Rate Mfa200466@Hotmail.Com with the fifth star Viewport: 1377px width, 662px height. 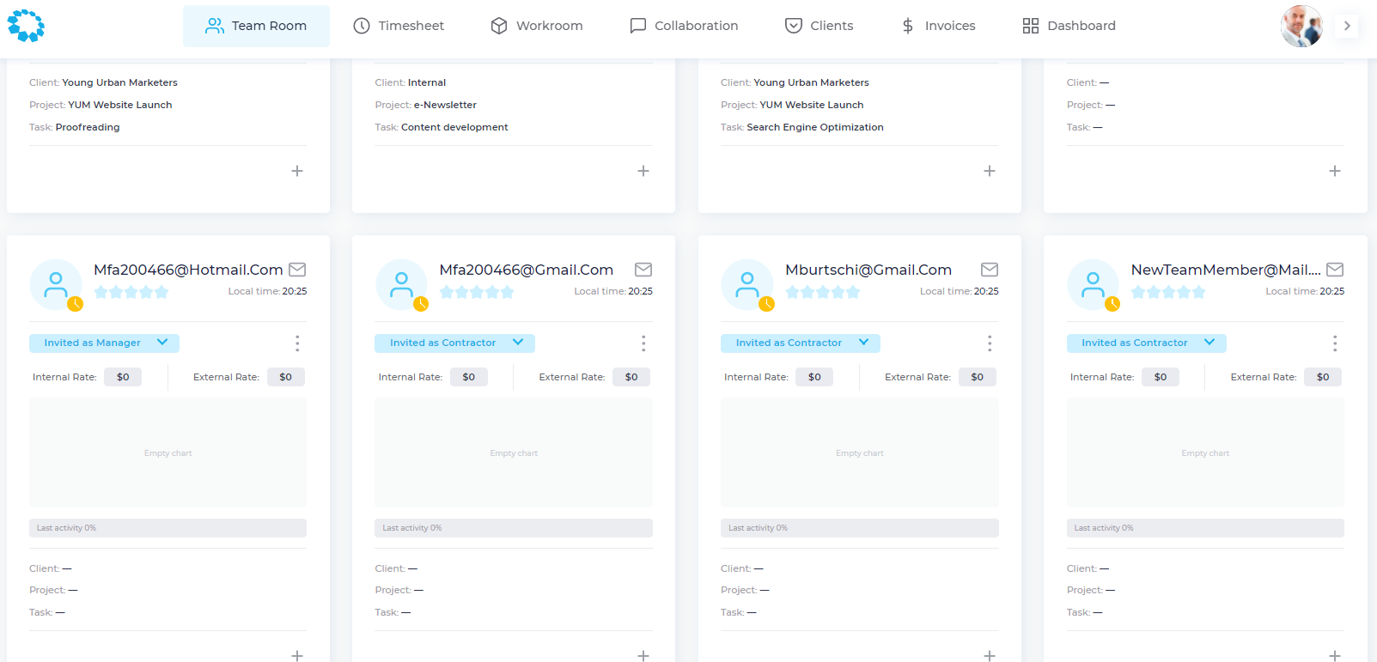161,292
